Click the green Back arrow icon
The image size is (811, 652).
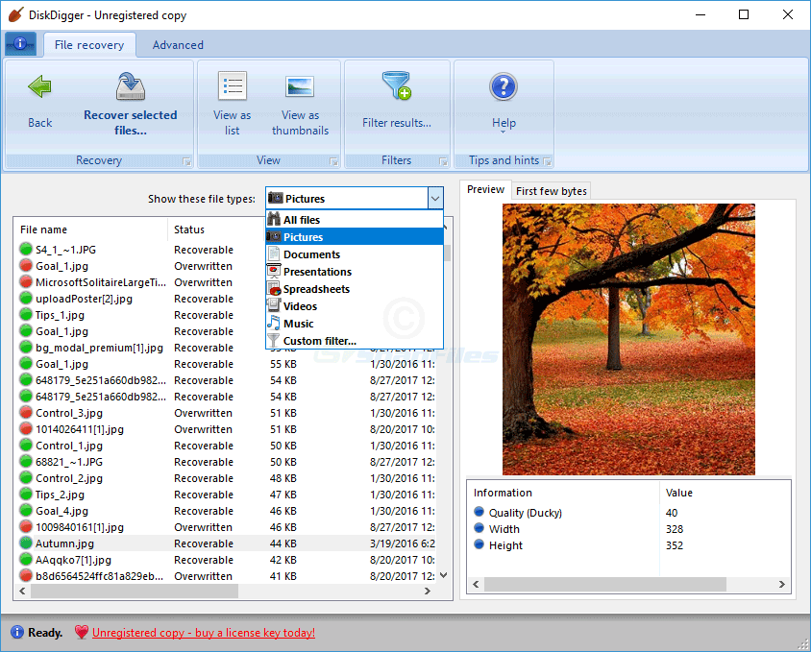coord(39,88)
